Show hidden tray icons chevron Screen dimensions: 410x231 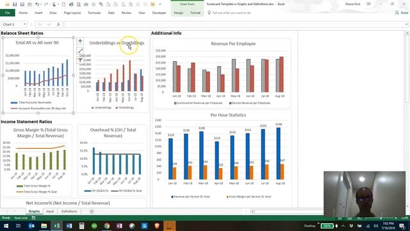pos(343,226)
